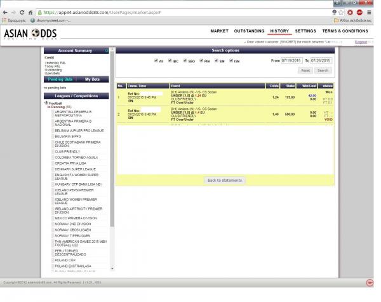Toggle the All bookmakers checkbox
The height and width of the screenshot is (302, 381).
[x=156, y=61]
